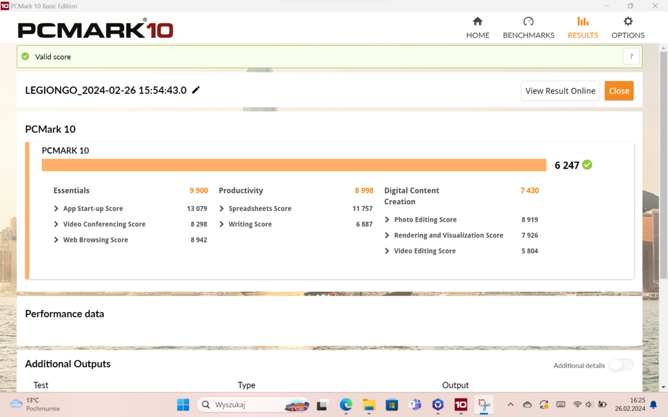Select the Productivity score 8 998

pos(364,191)
